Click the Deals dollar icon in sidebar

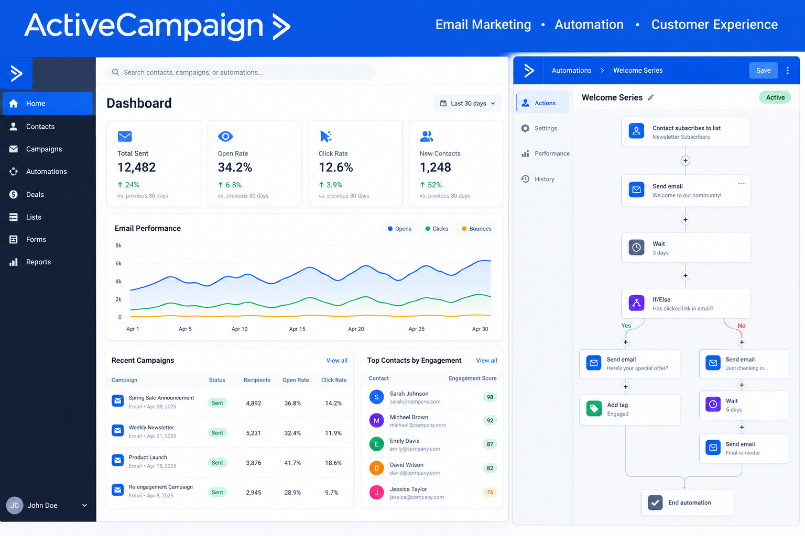(14, 195)
